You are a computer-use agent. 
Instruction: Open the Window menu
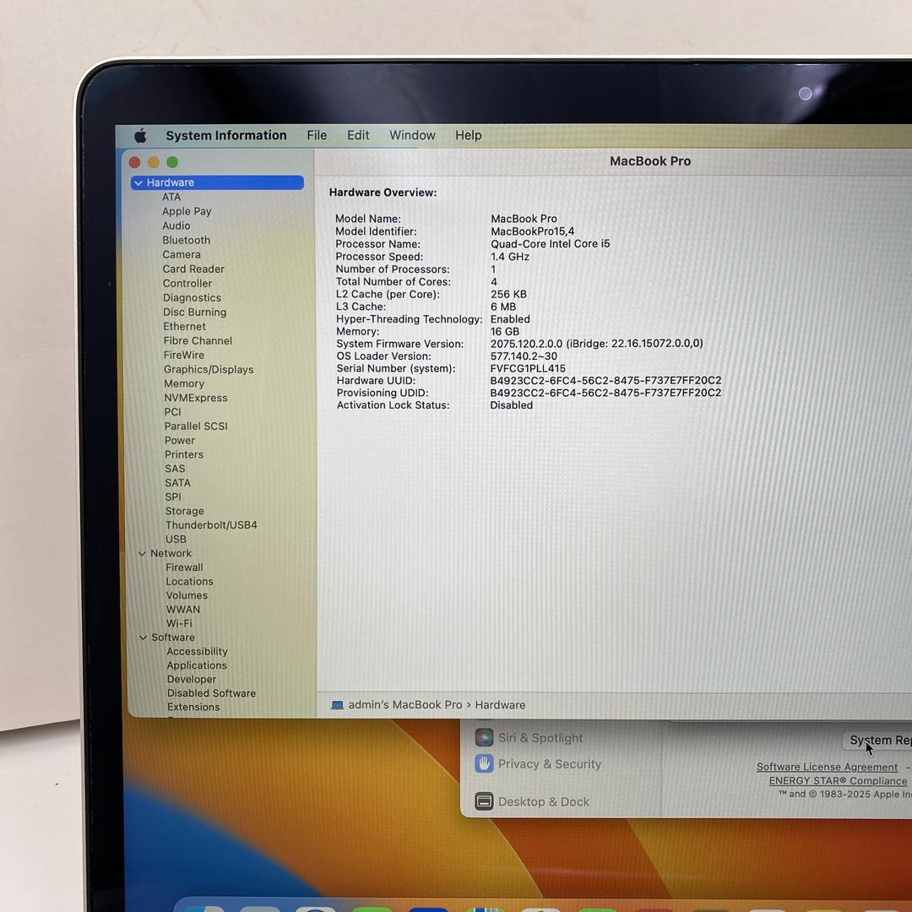pos(412,135)
